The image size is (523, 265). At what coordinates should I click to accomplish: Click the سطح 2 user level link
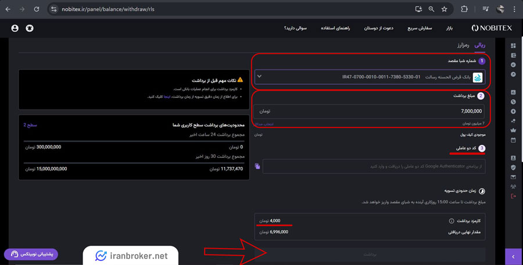coord(30,125)
